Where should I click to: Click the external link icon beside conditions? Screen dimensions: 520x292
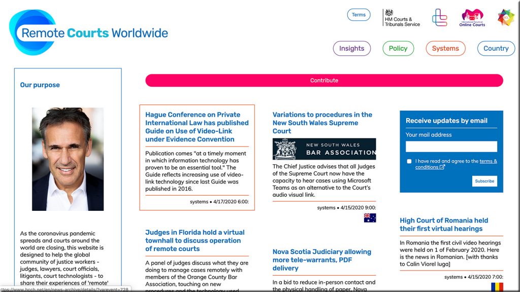(x=442, y=167)
